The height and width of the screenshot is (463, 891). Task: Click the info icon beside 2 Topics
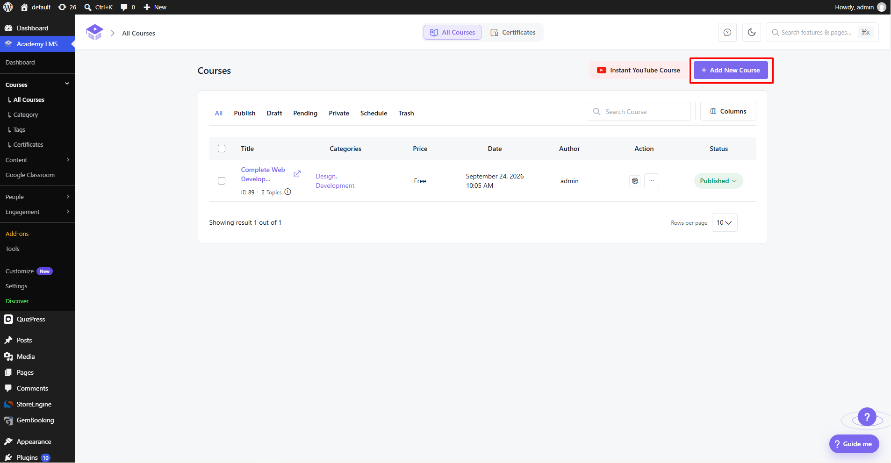click(x=288, y=192)
